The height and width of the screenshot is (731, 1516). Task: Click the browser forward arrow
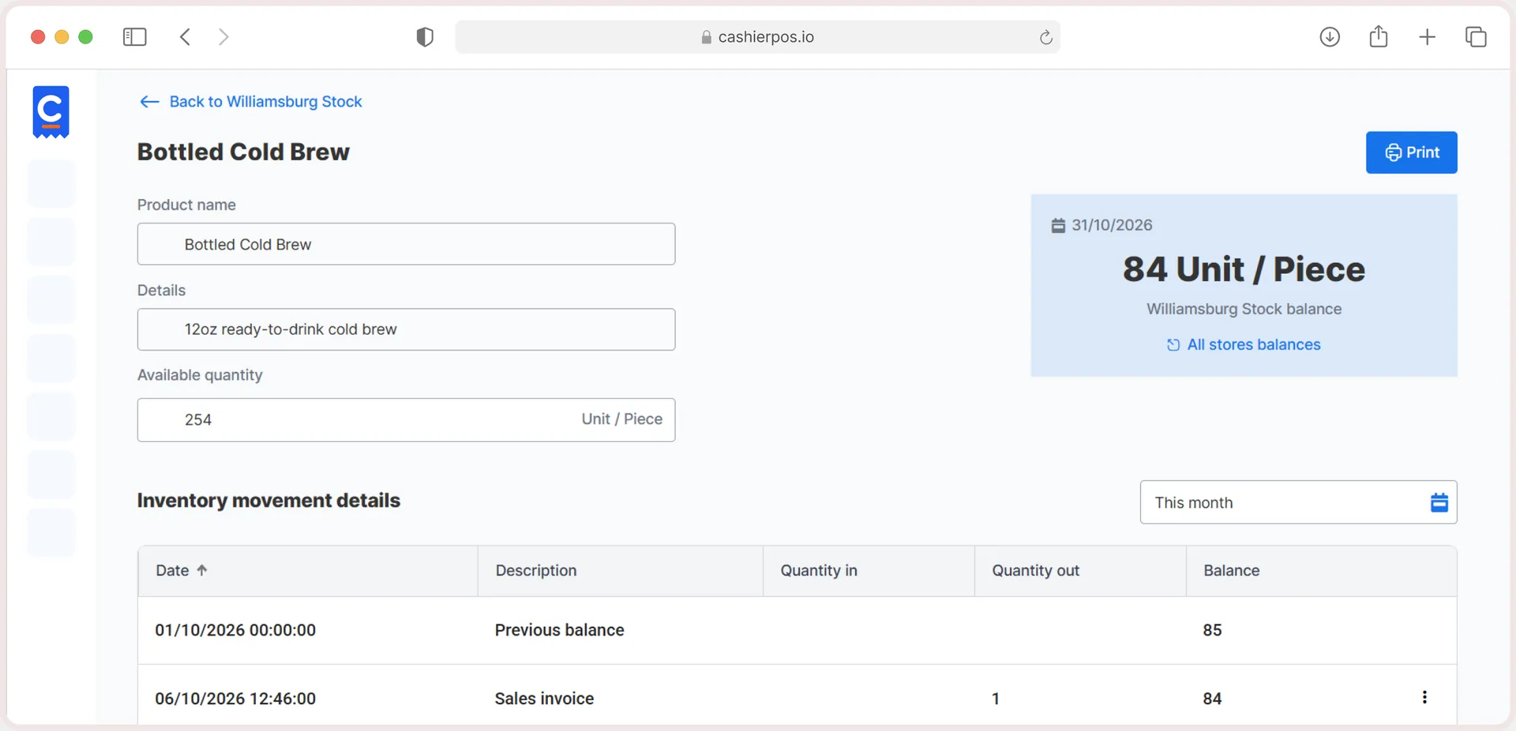point(223,37)
